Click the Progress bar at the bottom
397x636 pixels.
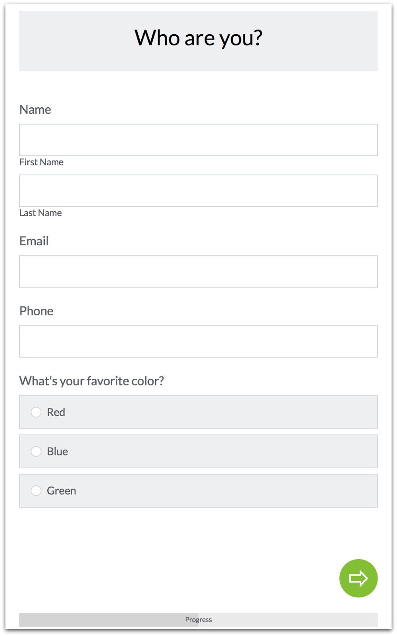198,619
